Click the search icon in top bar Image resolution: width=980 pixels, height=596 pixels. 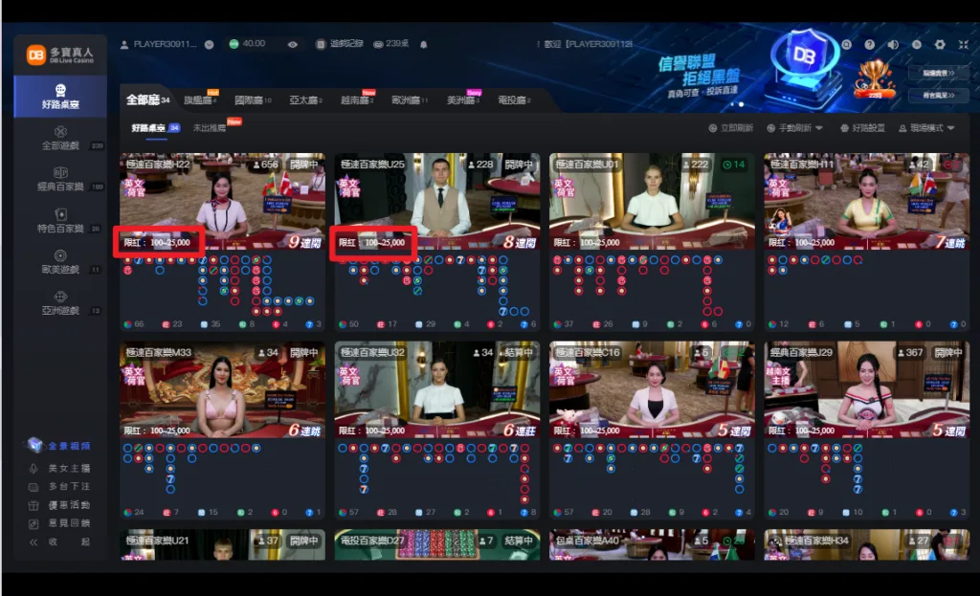point(846,44)
